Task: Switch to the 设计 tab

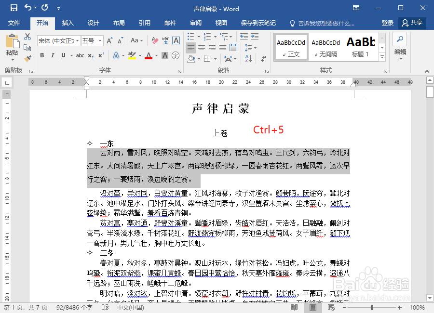Action: click(x=93, y=23)
